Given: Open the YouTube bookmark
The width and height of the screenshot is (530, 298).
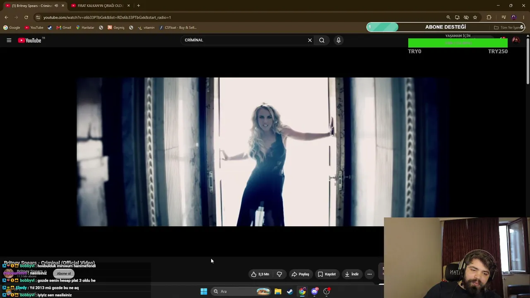Looking at the screenshot, I should 34,27.
